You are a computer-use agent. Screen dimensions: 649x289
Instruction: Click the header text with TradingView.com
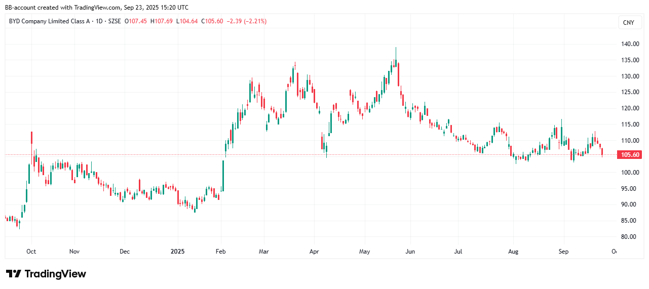tap(97, 7)
